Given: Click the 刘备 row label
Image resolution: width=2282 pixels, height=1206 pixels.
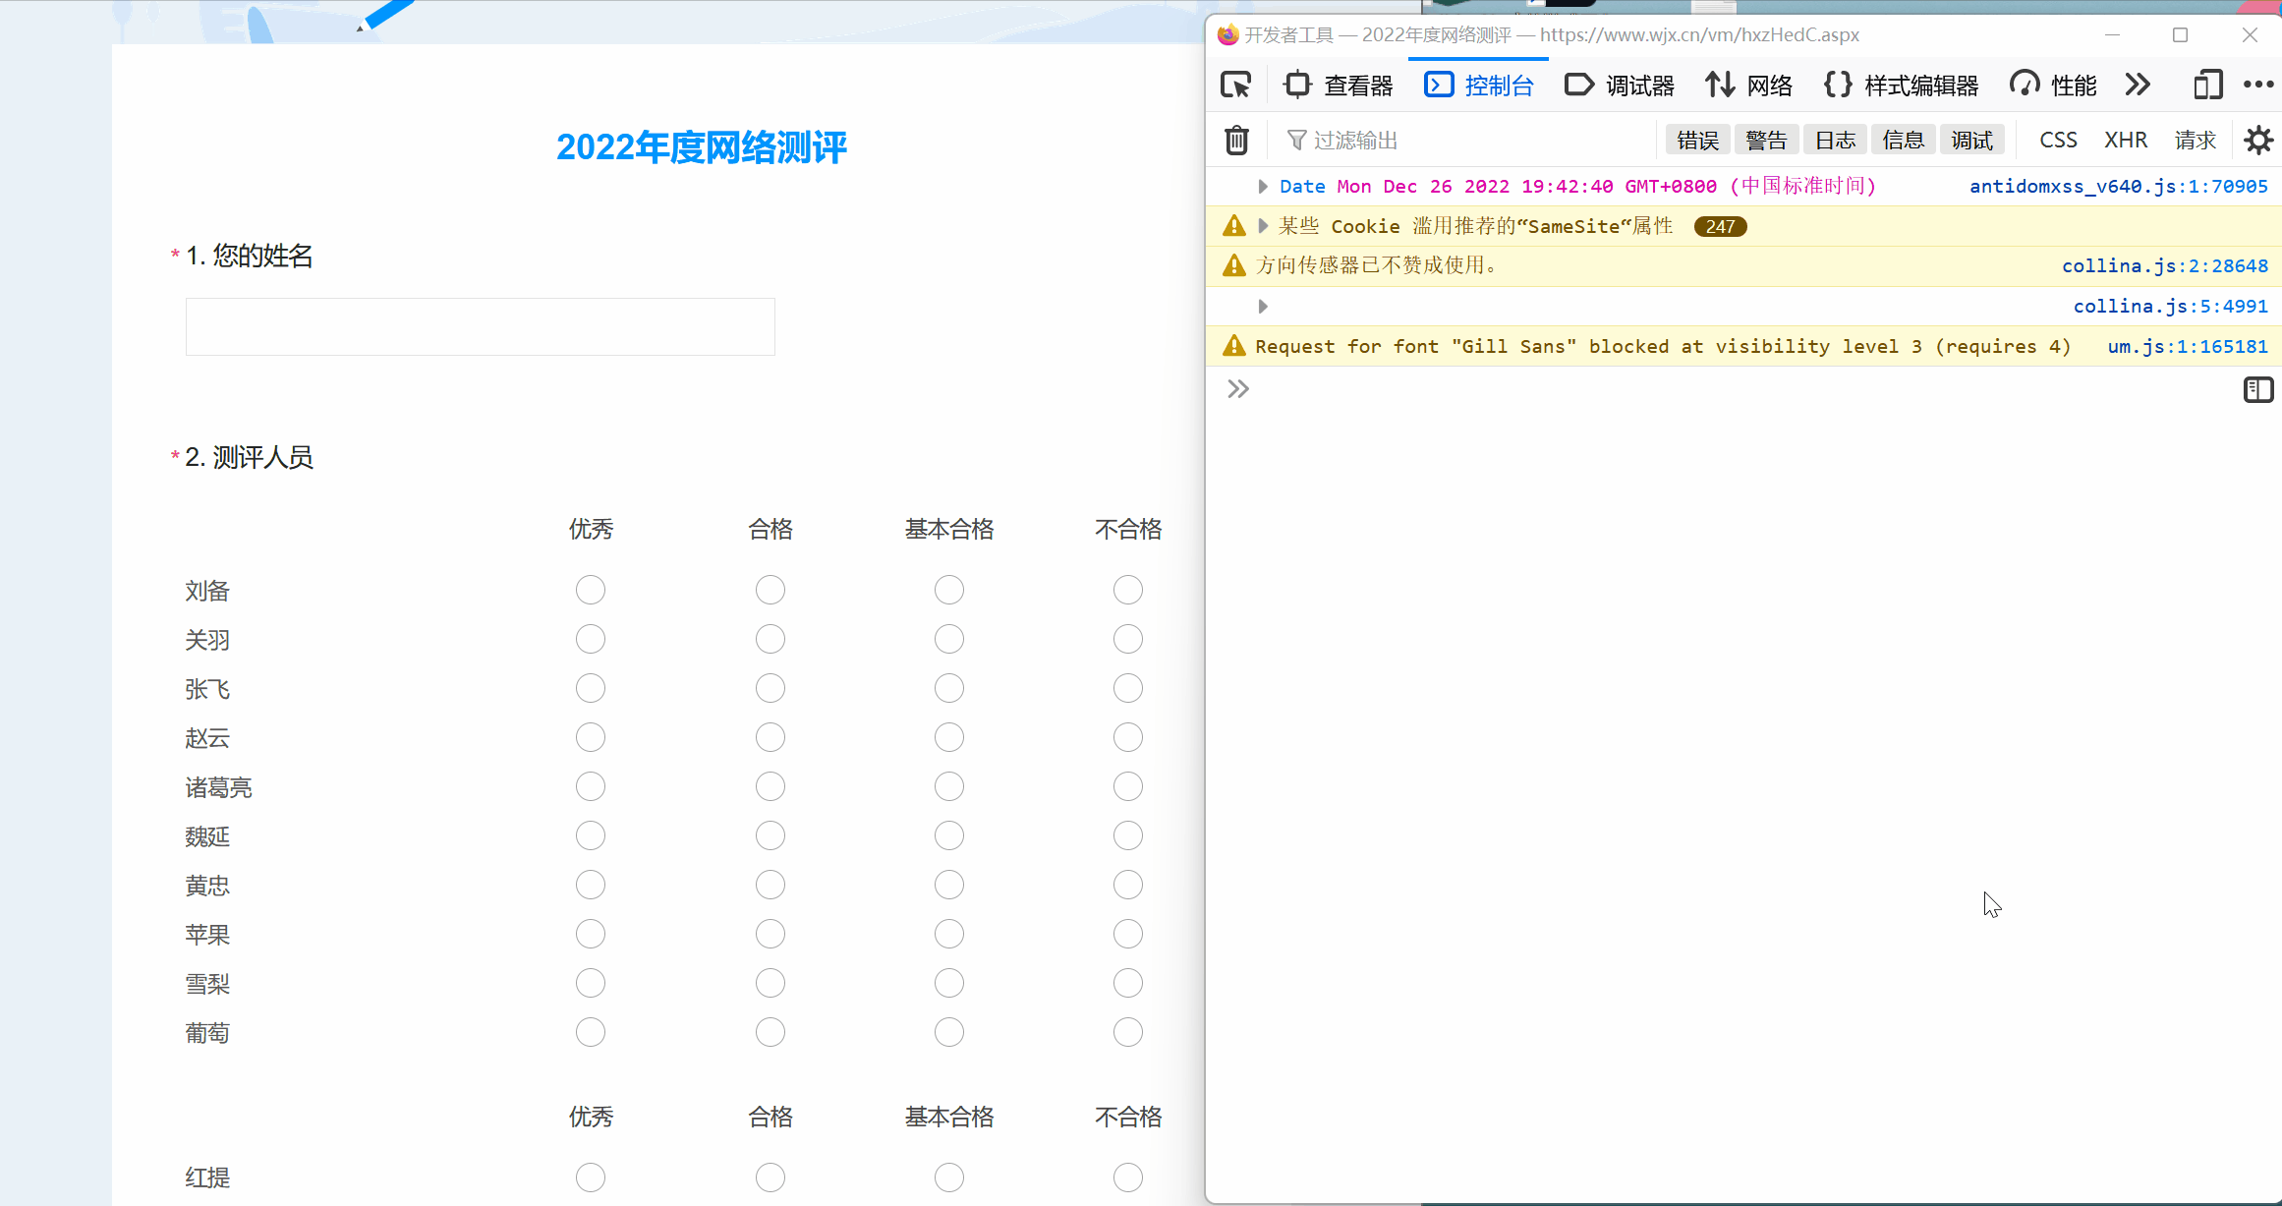Looking at the screenshot, I should (x=207, y=591).
